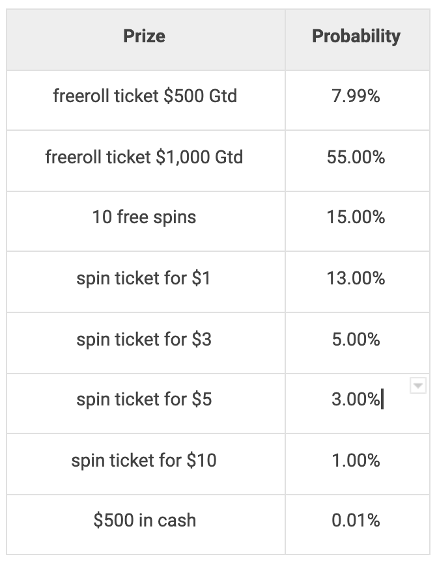Select the spin ticket for $3 cell
437x561 pixels.
click(144, 339)
